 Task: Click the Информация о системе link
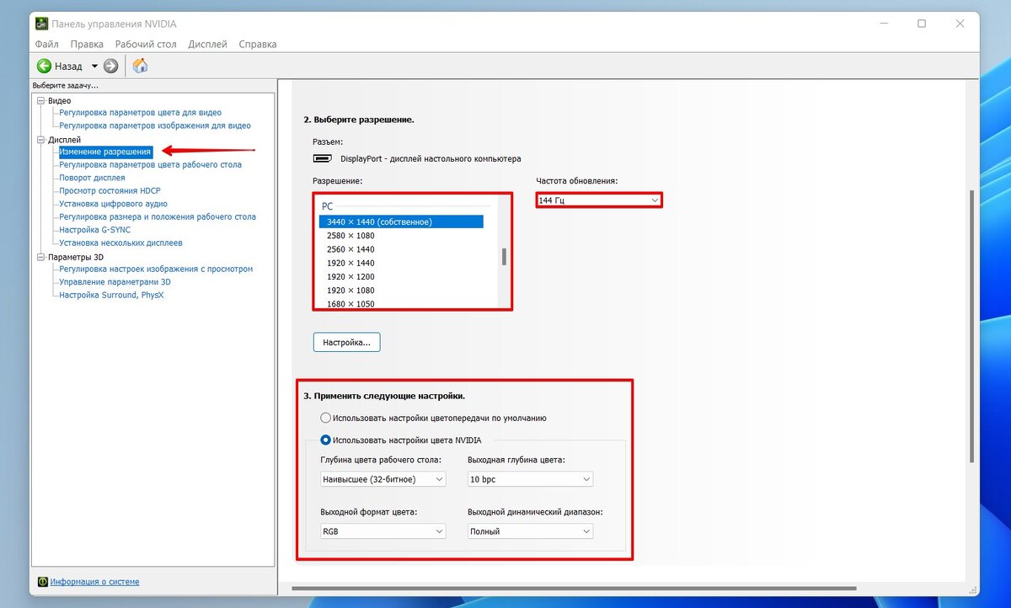coord(94,582)
